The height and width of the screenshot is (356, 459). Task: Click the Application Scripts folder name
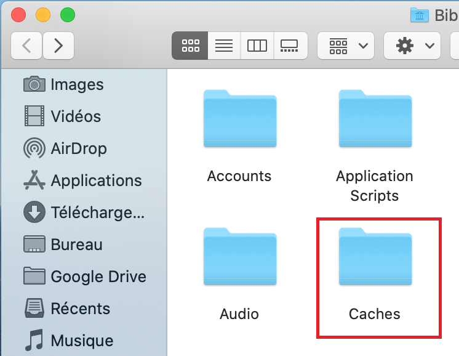pos(375,186)
